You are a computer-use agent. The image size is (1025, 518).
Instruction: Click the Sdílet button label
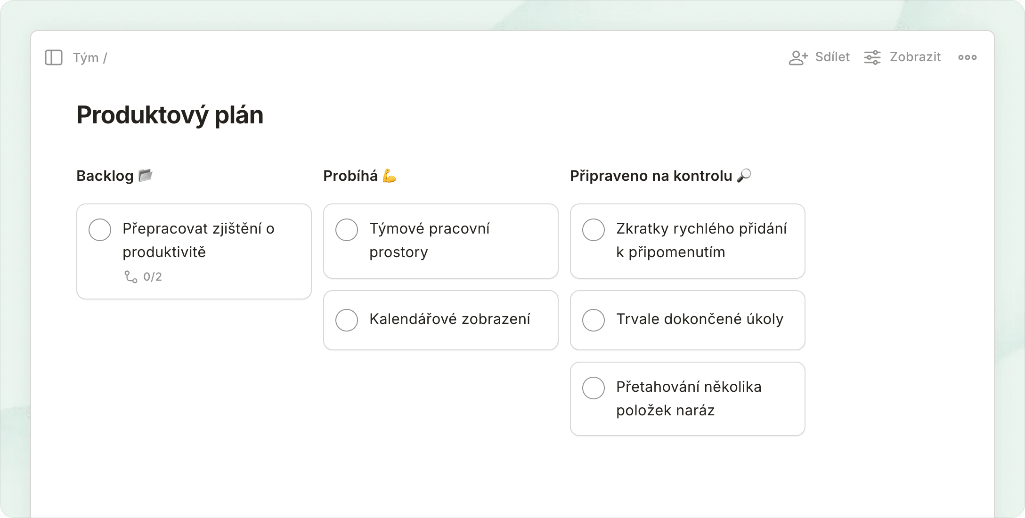(832, 57)
